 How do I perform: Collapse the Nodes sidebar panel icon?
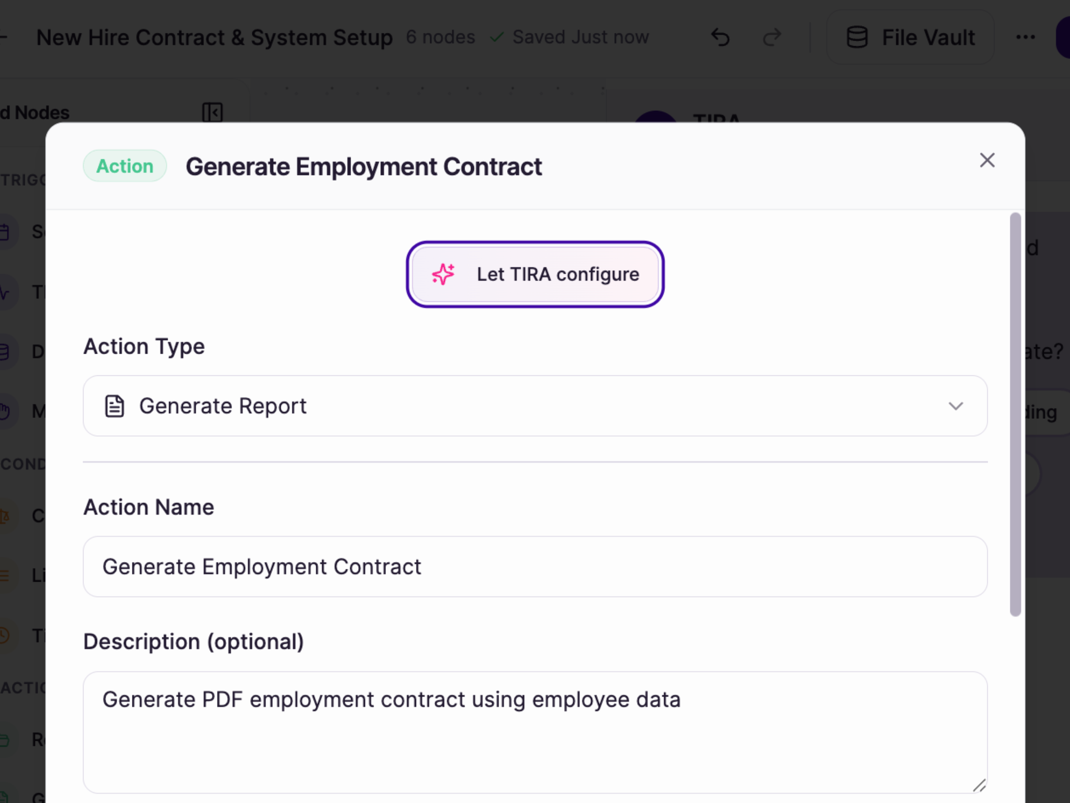pos(212,112)
